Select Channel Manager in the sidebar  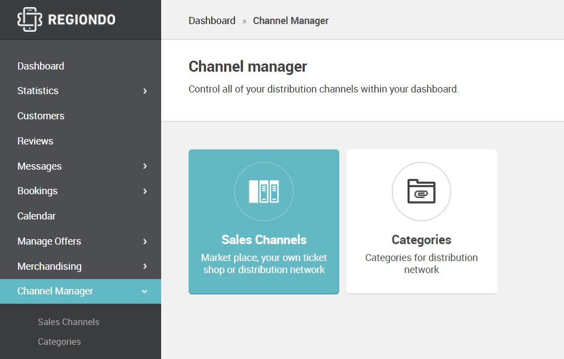(55, 291)
